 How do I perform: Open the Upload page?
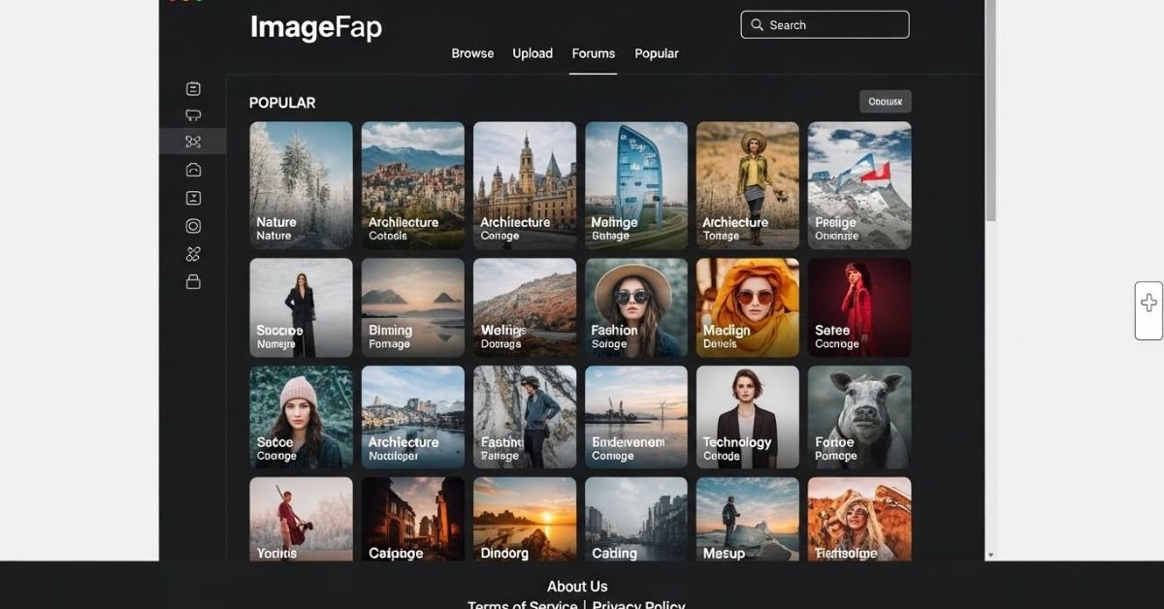coord(532,53)
